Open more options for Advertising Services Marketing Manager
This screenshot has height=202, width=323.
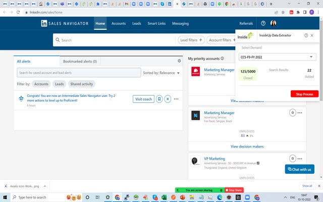coord(300,113)
